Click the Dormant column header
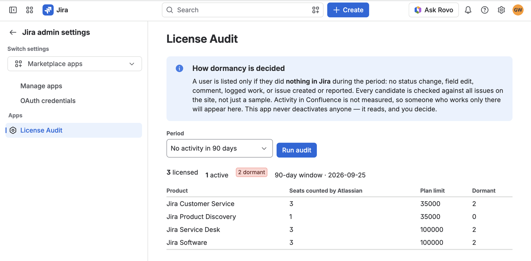This screenshot has width=531, height=261. [484, 191]
